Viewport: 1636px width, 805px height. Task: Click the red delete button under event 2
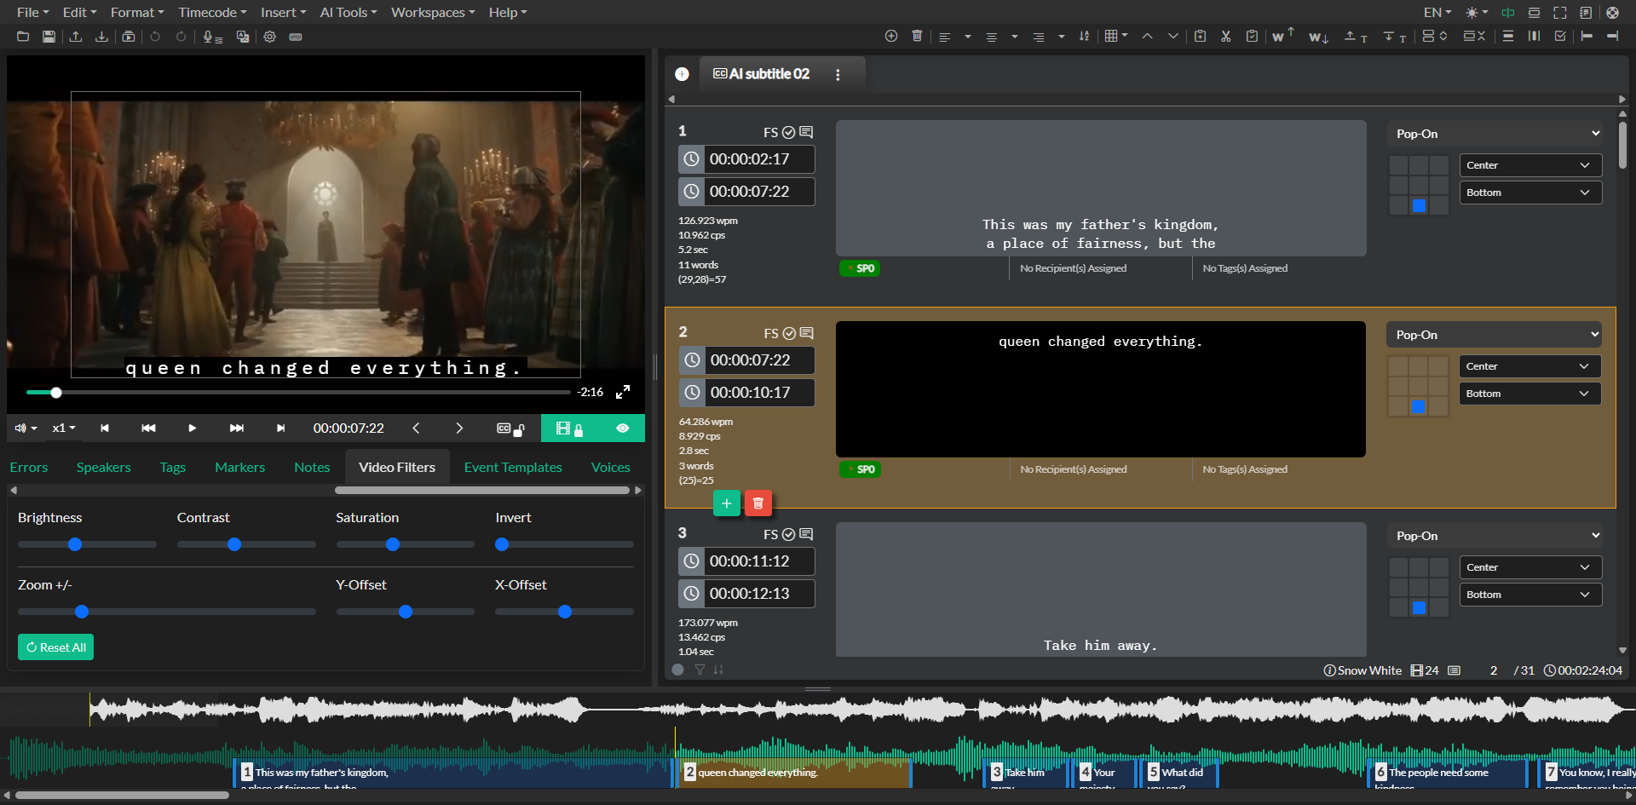click(x=758, y=503)
